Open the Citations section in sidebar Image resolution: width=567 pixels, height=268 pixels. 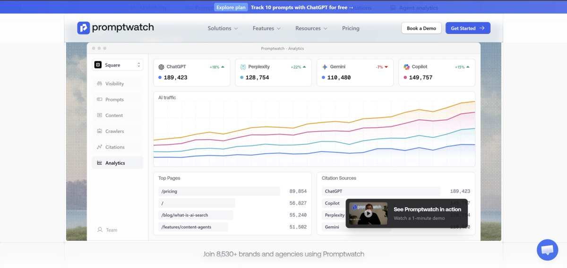pyautogui.click(x=118, y=147)
